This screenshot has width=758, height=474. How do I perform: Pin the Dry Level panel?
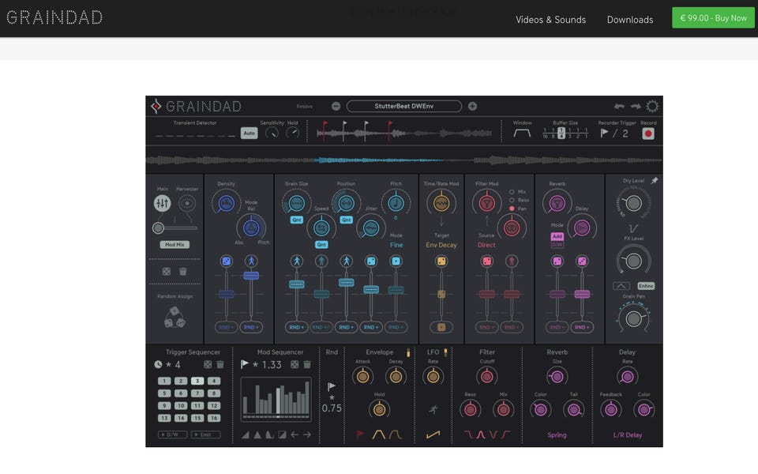(x=655, y=181)
